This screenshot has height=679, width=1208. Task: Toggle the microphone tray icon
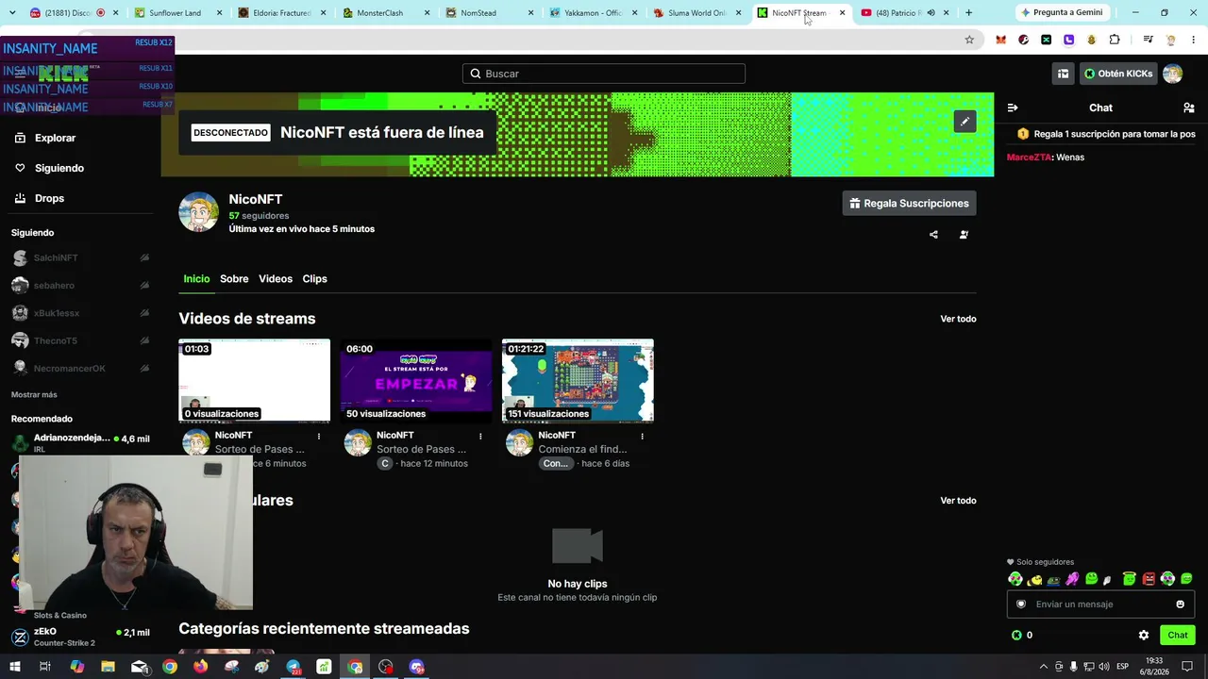[1074, 667]
